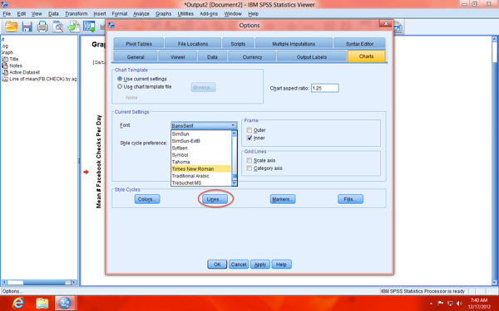Enable Category axis grid lines checkbox
Image resolution: width=499 pixels, height=311 pixels.
(x=249, y=168)
